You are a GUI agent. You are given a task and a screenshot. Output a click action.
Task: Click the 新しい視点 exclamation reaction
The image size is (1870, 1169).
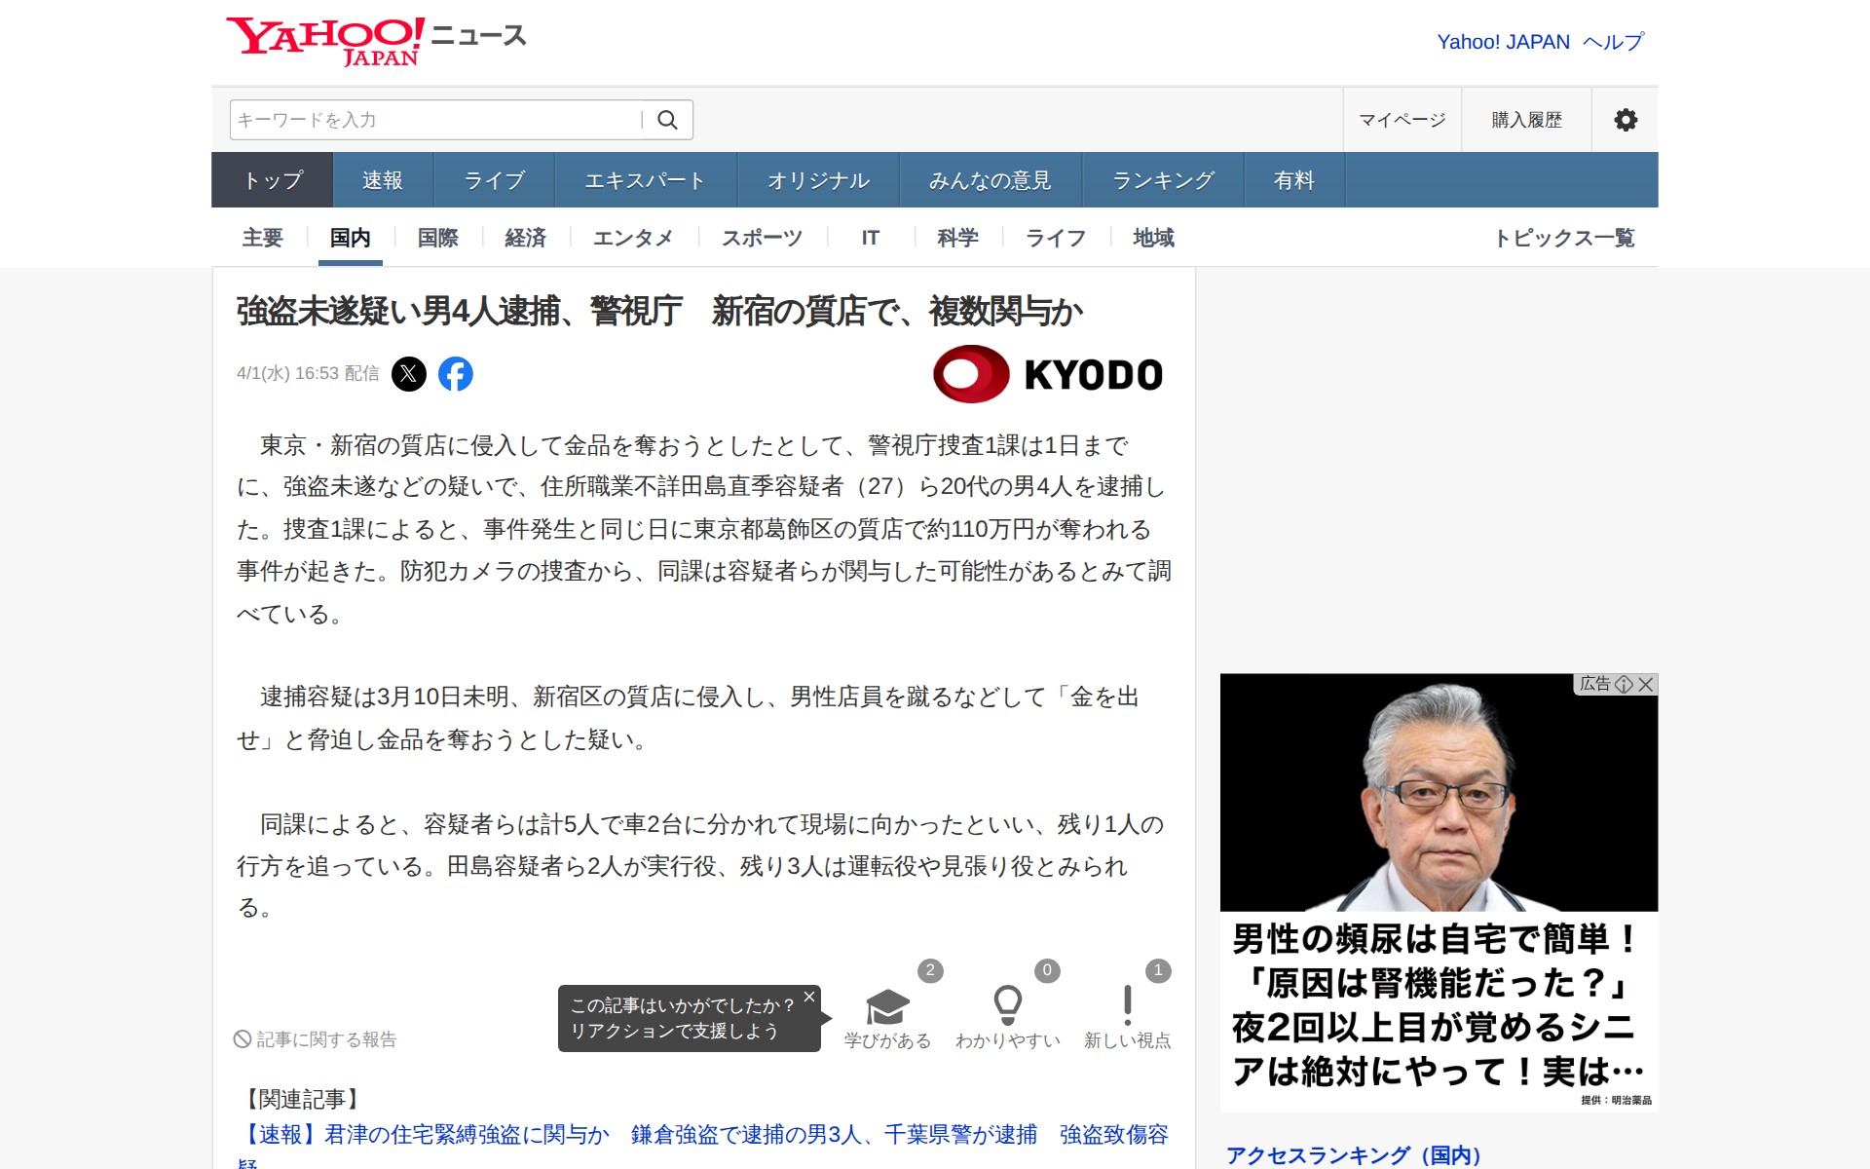1127,1008
